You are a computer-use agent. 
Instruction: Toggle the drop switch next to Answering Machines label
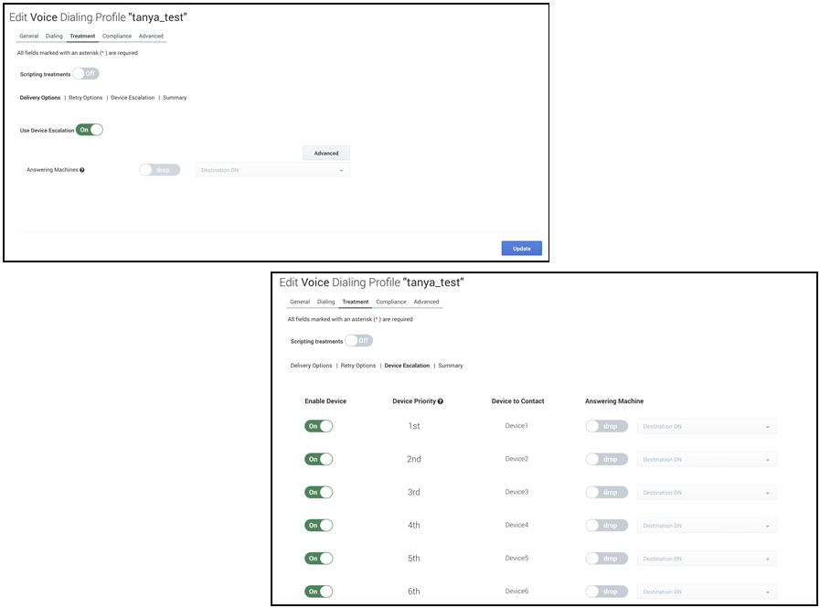(159, 170)
